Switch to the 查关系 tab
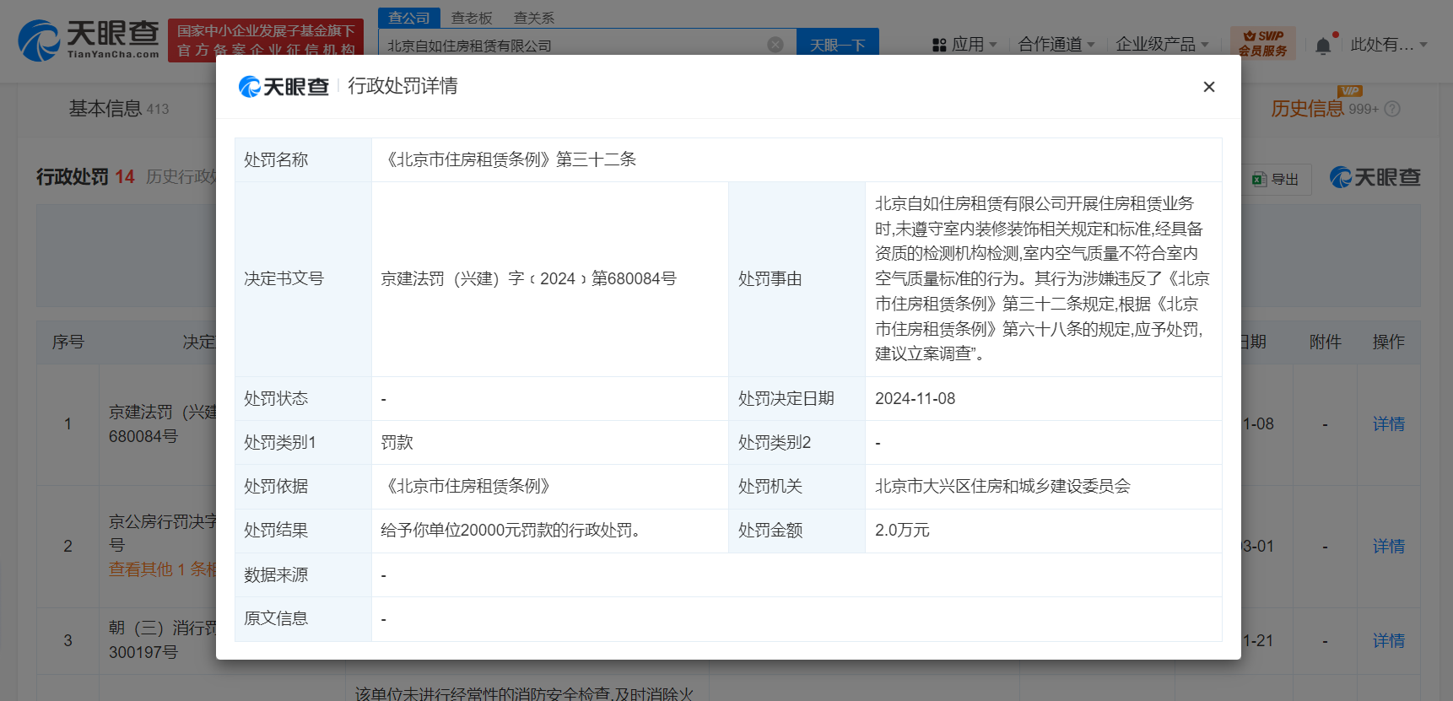The image size is (1453, 701). coord(534,18)
